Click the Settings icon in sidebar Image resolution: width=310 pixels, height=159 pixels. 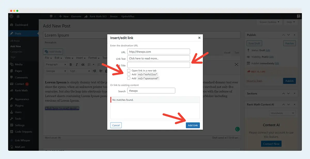[11, 125]
